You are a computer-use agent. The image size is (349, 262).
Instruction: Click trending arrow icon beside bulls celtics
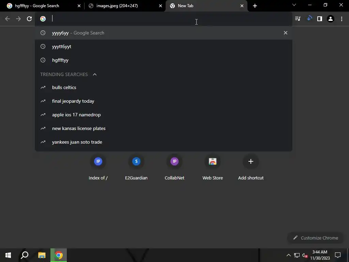tap(43, 87)
